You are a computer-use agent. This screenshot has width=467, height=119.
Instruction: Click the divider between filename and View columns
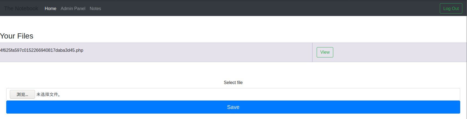click(312, 52)
